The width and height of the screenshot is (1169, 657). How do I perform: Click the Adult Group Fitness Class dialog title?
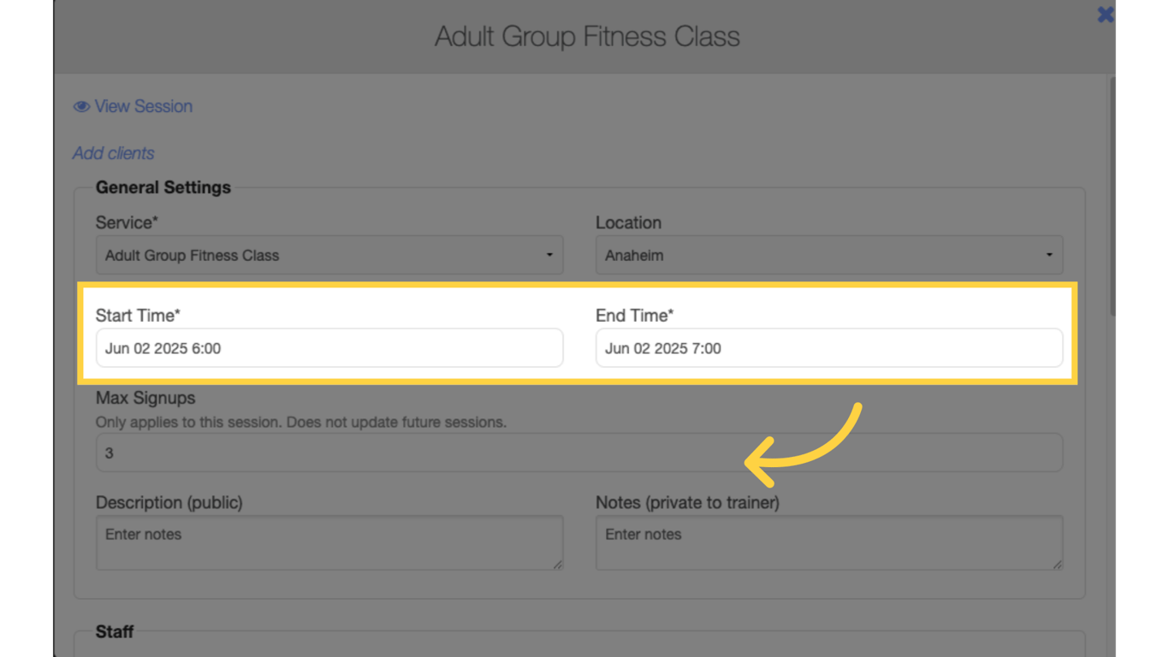[587, 37]
